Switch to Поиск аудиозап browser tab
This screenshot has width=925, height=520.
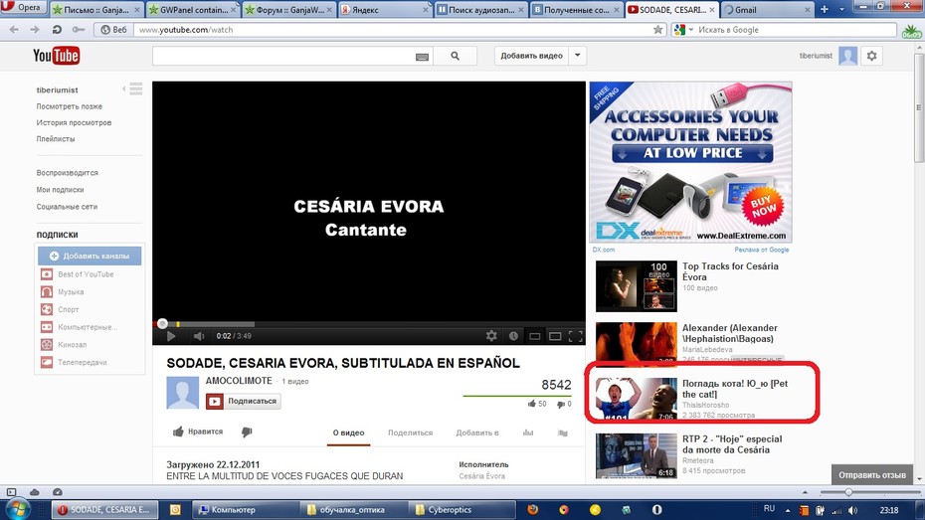480,9
